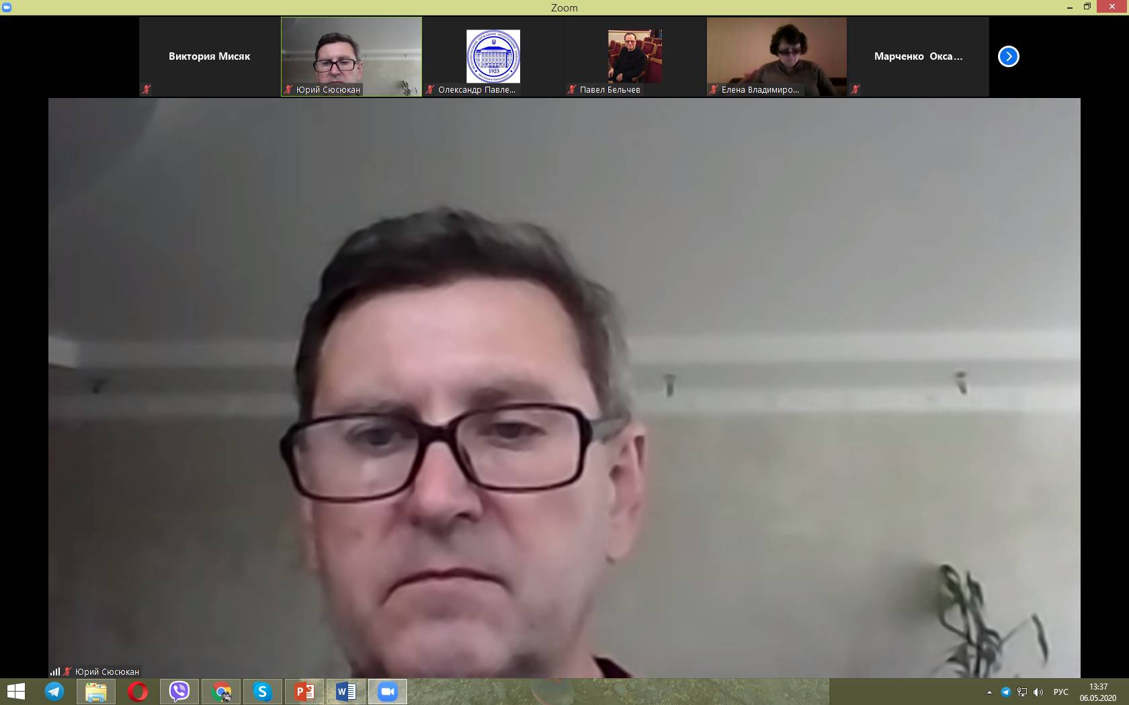Open File Explorer from the taskbar
Image resolution: width=1129 pixels, height=705 pixels.
point(96,692)
